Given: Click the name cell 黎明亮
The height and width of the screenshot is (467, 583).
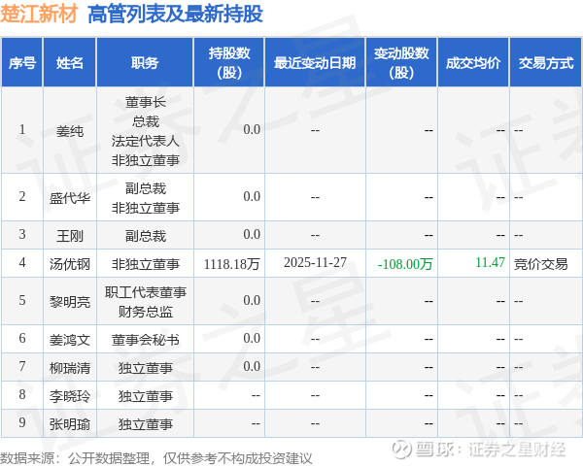Looking at the screenshot, I should [70, 302].
